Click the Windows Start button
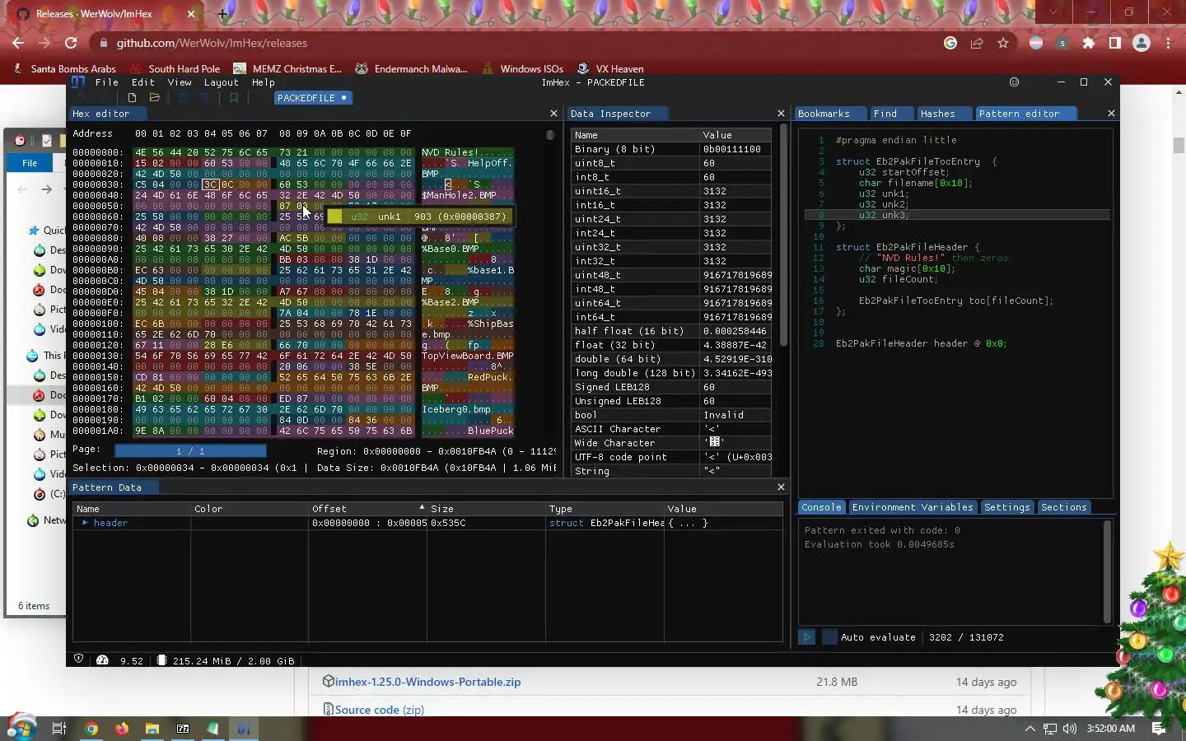 21,728
